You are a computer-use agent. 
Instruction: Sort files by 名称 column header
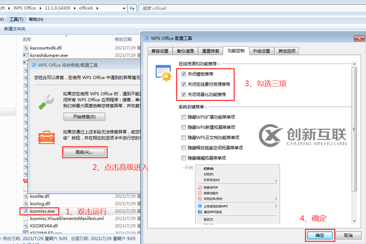(x=27, y=39)
